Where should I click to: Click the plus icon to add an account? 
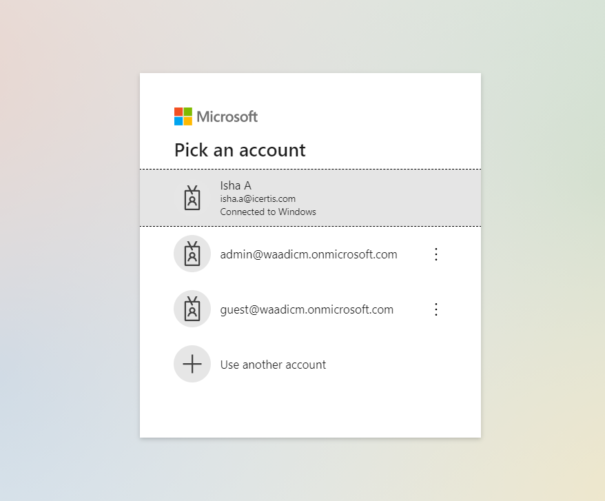tap(192, 364)
